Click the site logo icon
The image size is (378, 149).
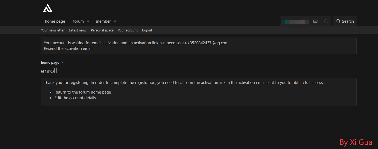[48, 8]
